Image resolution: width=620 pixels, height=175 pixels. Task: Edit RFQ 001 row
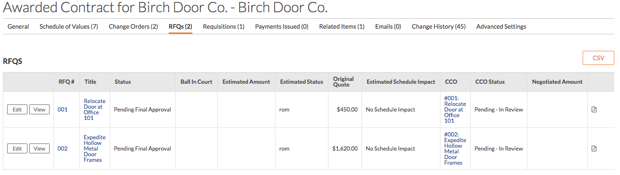(17, 110)
